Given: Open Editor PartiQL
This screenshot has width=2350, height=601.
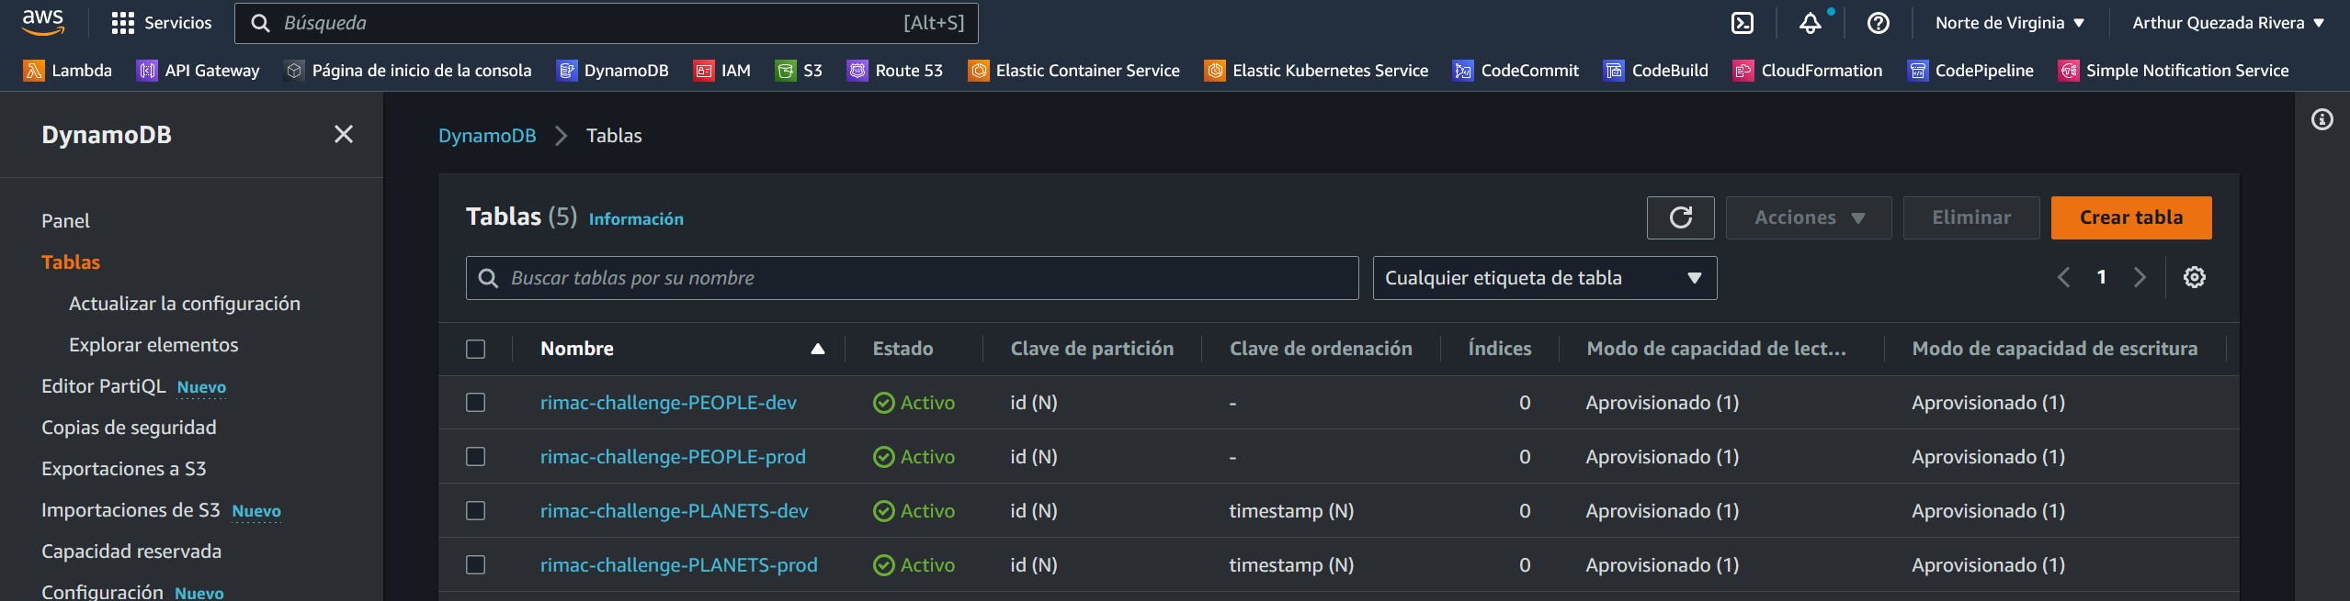Looking at the screenshot, I should [x=103, y=386].
